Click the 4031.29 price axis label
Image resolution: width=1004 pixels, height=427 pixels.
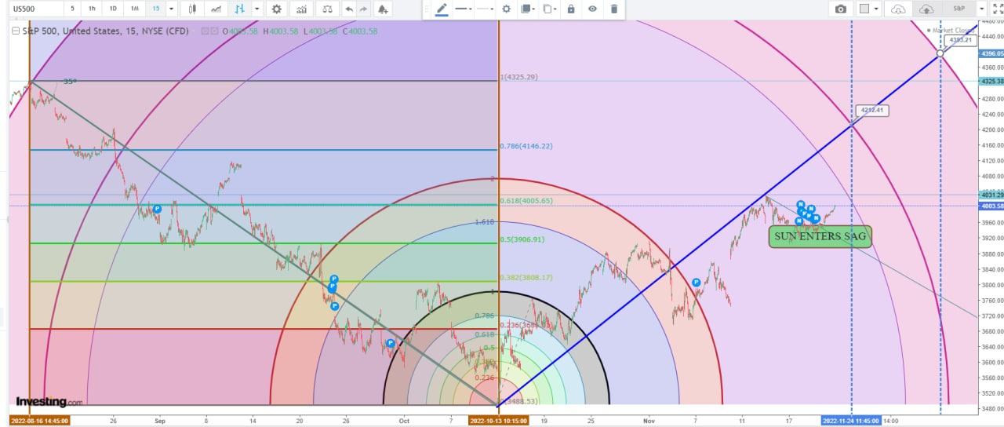point(991,195)
